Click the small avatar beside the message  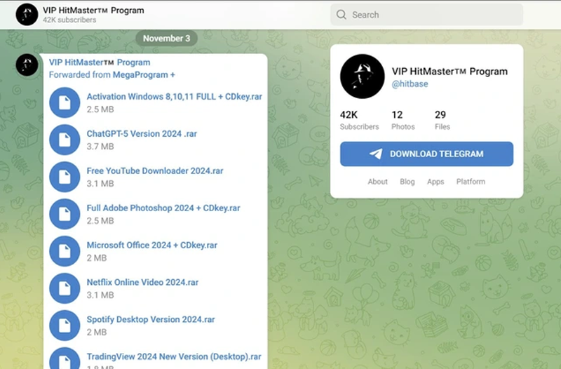click(x=27, y=65)
